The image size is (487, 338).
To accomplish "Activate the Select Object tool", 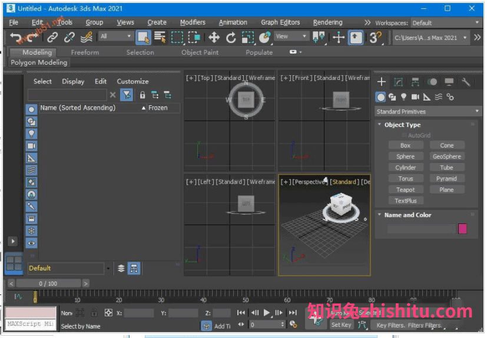I will point(143,38).
